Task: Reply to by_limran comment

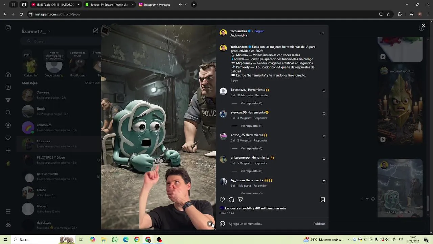Action: click(x=260, y=186)
